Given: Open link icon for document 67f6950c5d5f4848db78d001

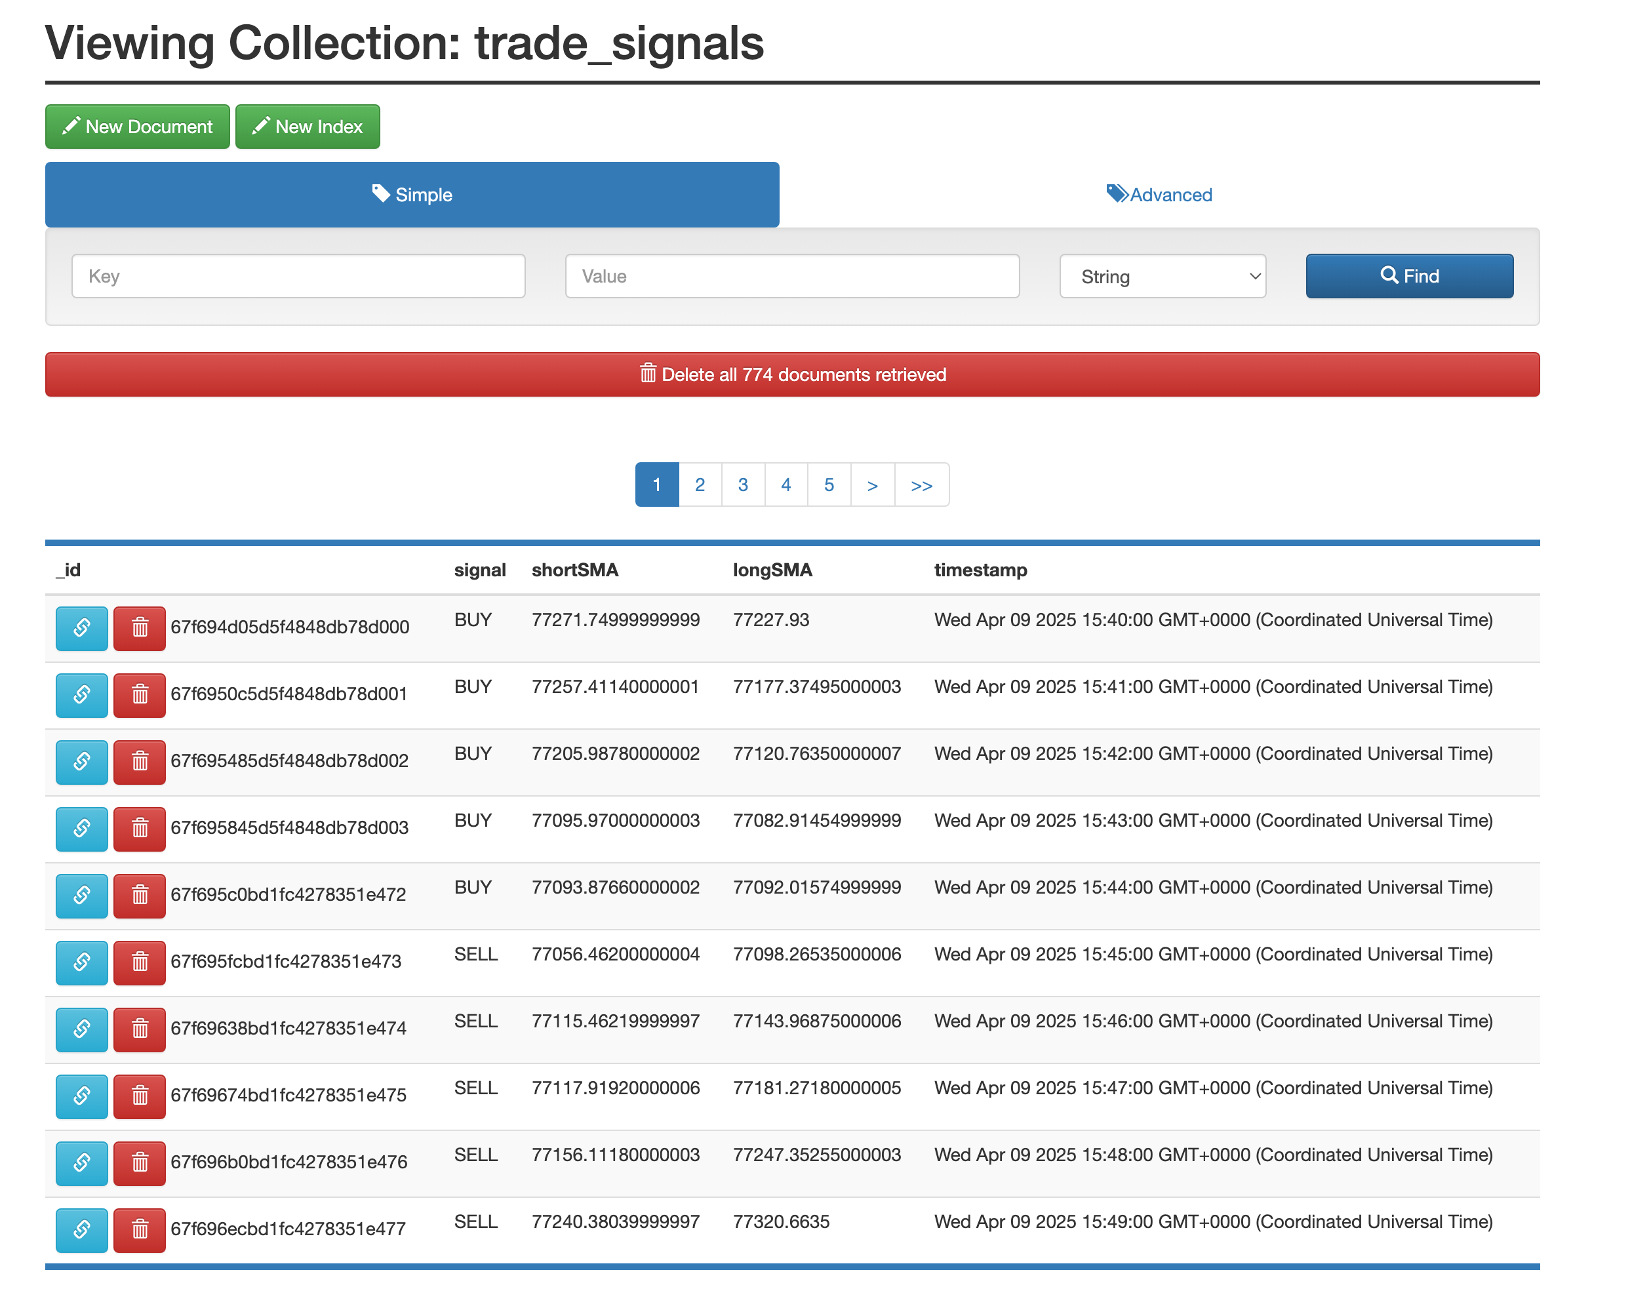Looking at the screenshot, I should [82, 694].
